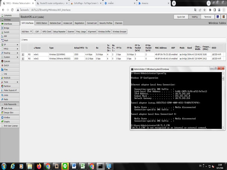Open the Switch sidebar entry

pyautogui.click(x=10, y=32)
